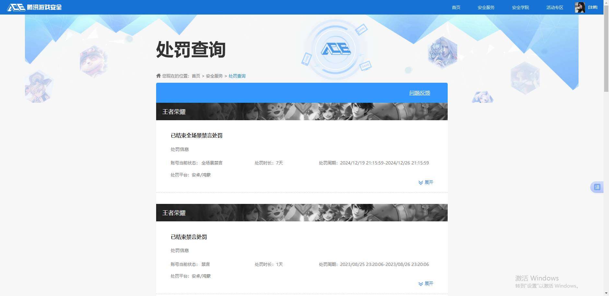Select the 安全学院 menu item

(x=520, y=7)
